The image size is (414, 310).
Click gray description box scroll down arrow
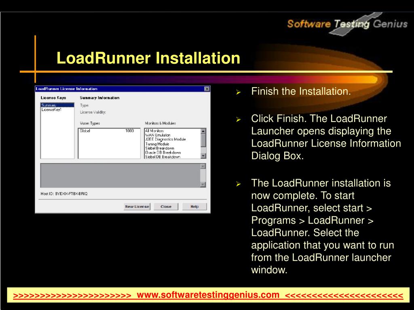pos(203,184)
